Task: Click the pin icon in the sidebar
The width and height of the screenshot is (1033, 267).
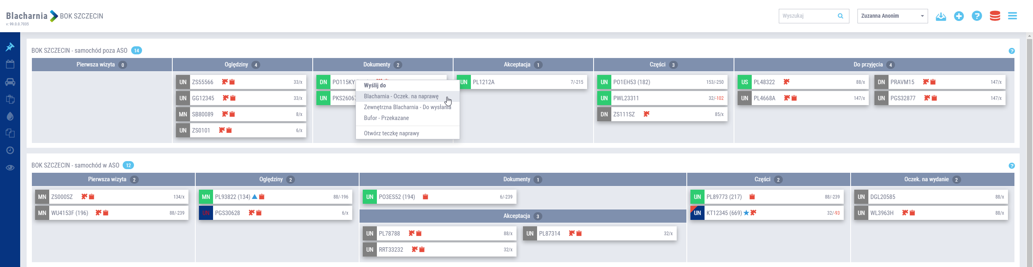Action: coord(10,47)
